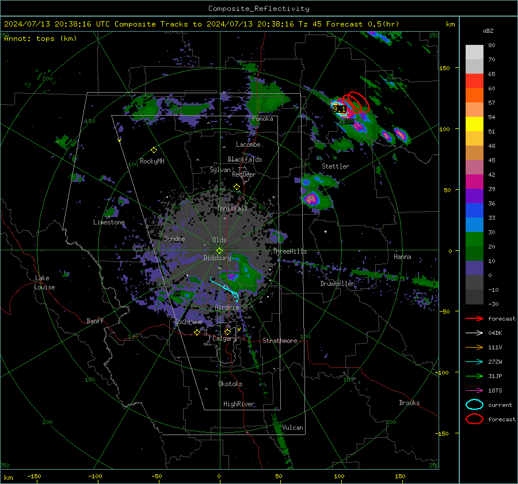Image resolution: width=518 pixels, height=484 pixels.
Task: Click the dBZ scale heading
Action: coord(488,31)
